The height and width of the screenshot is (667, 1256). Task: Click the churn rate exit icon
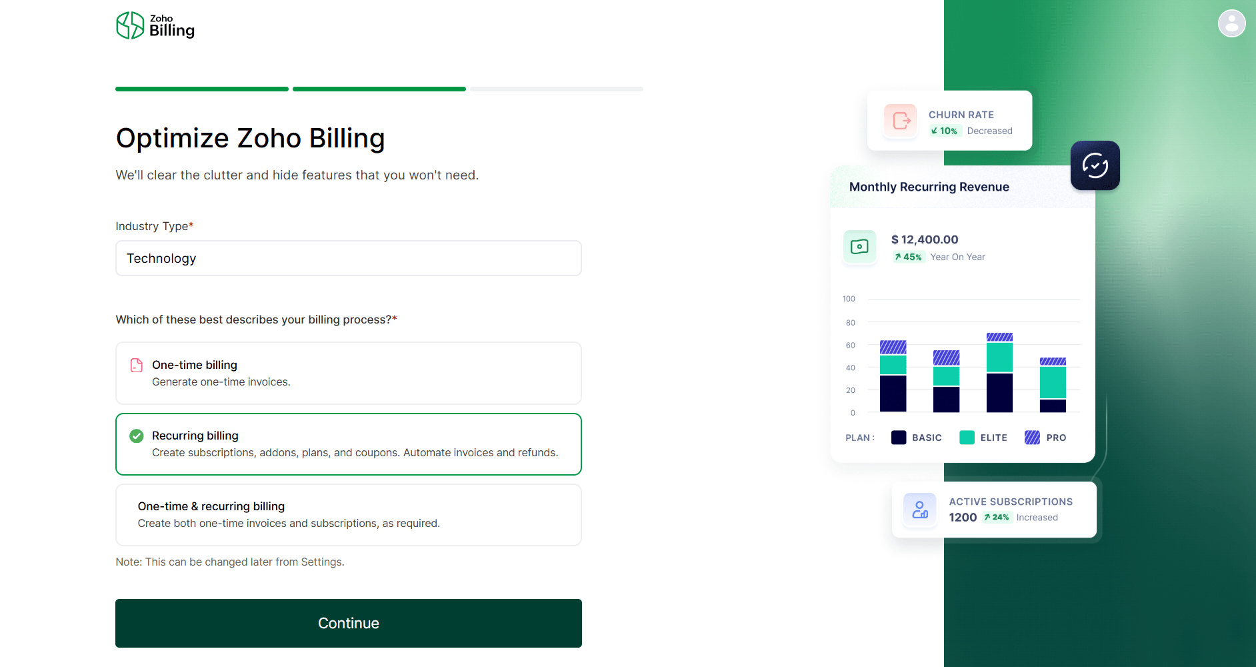tap(901, 121)
